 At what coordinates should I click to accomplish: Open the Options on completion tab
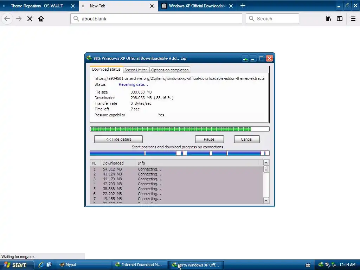(x=170, y=70)
